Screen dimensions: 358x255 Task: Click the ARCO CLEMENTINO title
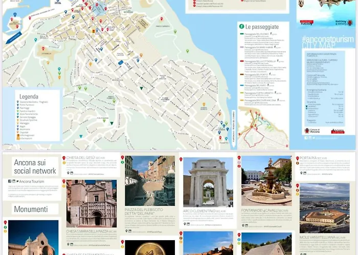tap(199, 211)
